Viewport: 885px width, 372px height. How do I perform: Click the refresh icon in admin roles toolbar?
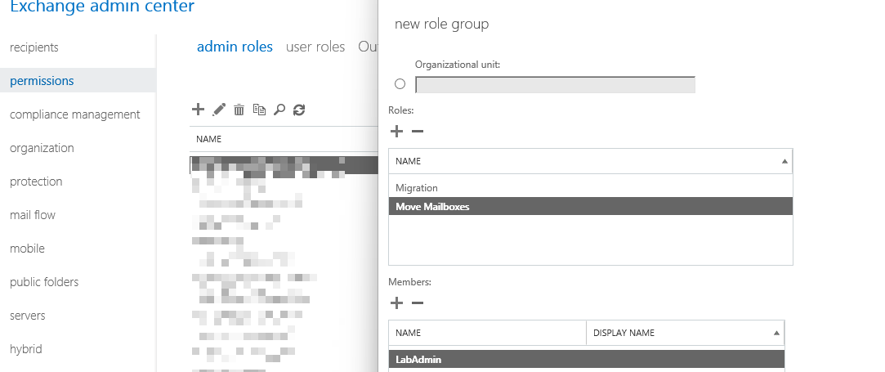click(x=299, y=110)
